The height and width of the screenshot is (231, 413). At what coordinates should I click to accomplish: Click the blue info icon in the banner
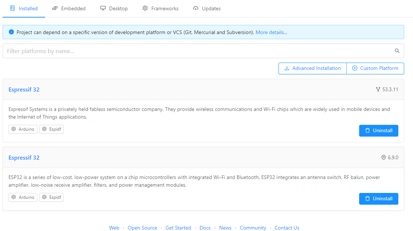coord(11,32)
